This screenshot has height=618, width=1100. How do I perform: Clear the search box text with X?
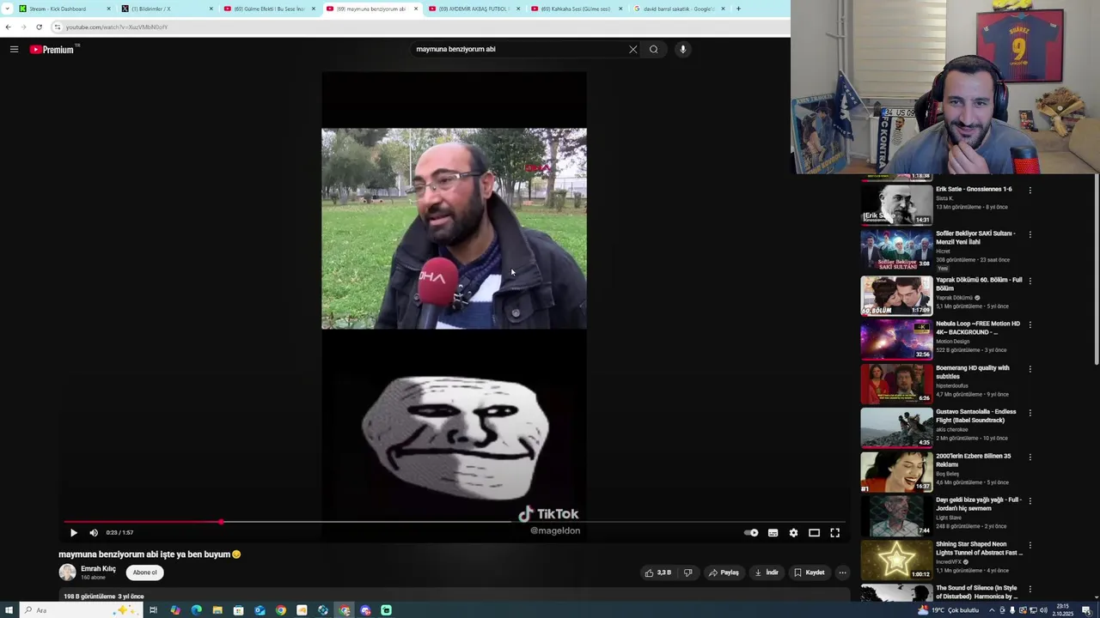633,49
